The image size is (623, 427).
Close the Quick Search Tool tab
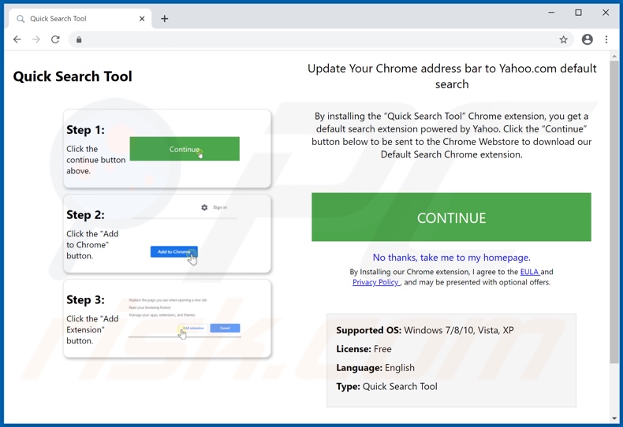(142, 19)
